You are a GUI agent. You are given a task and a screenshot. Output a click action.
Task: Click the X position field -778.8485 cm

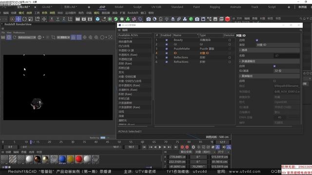tap(177, 157)
